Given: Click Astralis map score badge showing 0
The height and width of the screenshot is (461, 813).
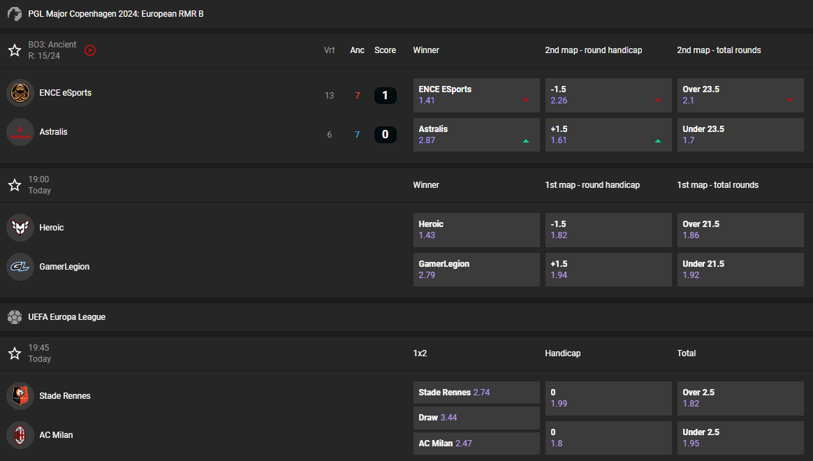Looking at the screenshot, I should click(x=386, y=135).
